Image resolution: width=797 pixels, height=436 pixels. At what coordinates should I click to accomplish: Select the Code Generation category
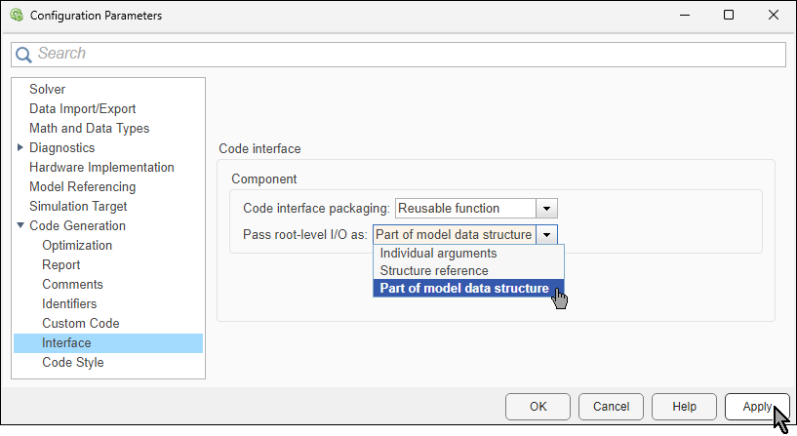pyautogui.click(x=77, y=225)
